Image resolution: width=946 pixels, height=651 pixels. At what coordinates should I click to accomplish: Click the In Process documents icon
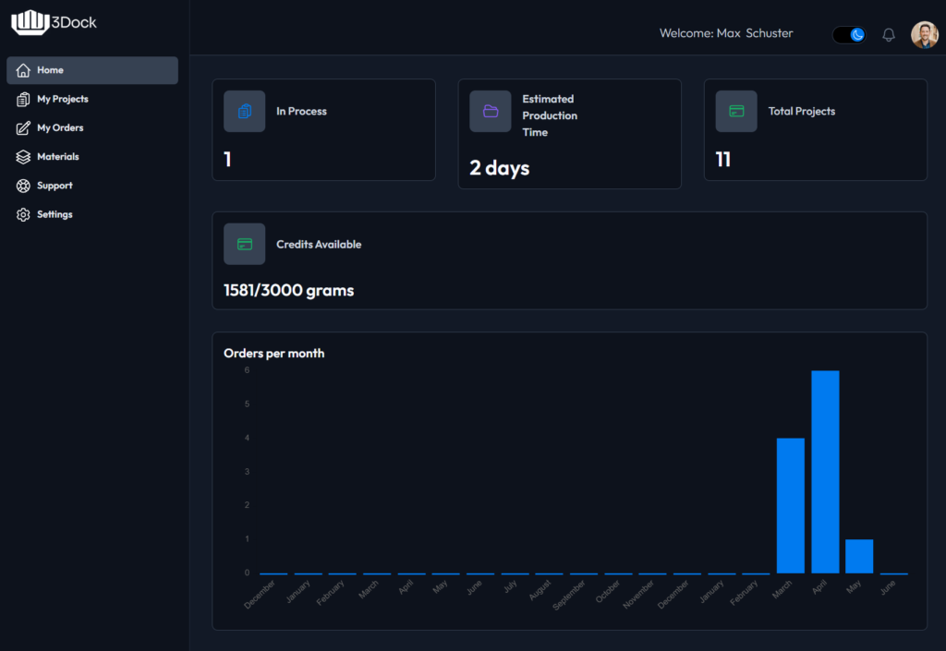tap(244, 111)
